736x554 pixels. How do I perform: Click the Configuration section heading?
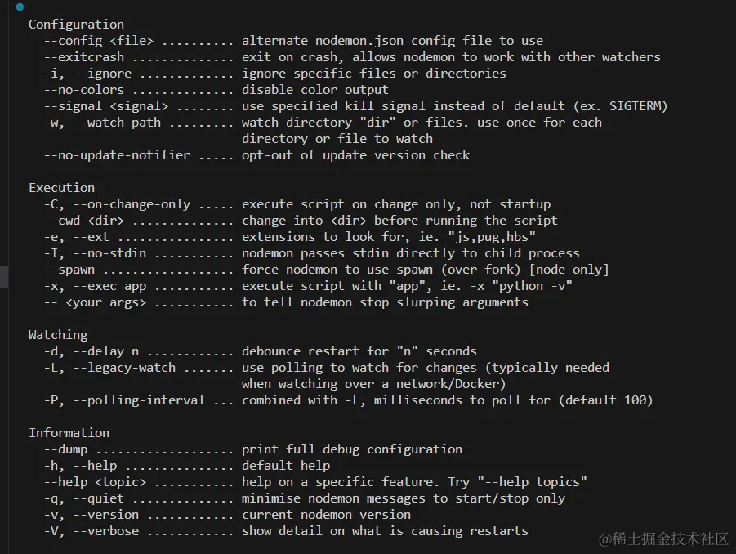76,25
